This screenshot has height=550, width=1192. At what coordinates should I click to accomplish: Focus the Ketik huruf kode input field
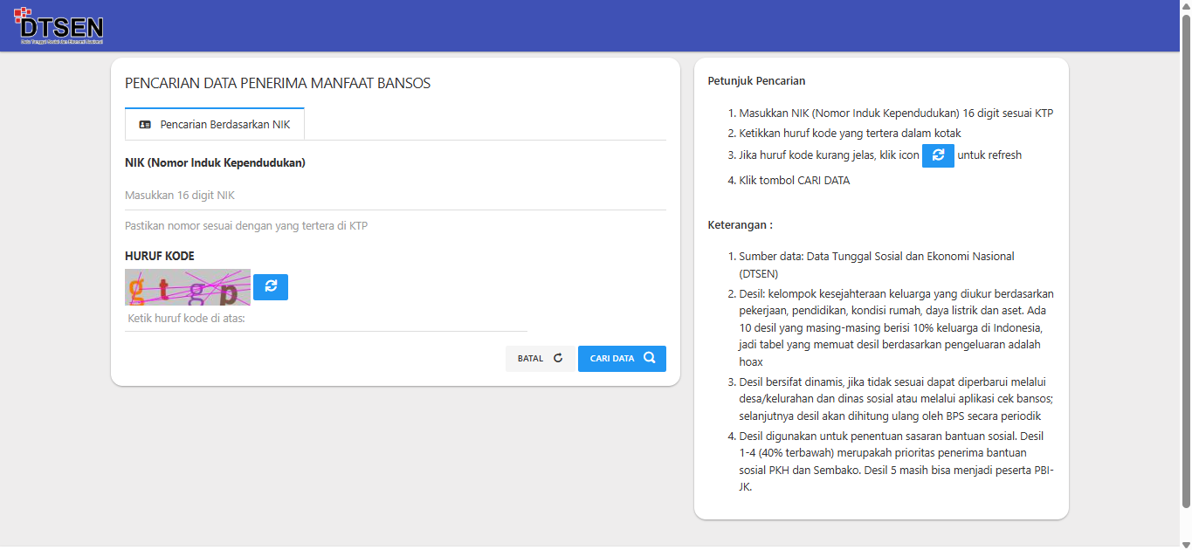[x=326, y=319]
